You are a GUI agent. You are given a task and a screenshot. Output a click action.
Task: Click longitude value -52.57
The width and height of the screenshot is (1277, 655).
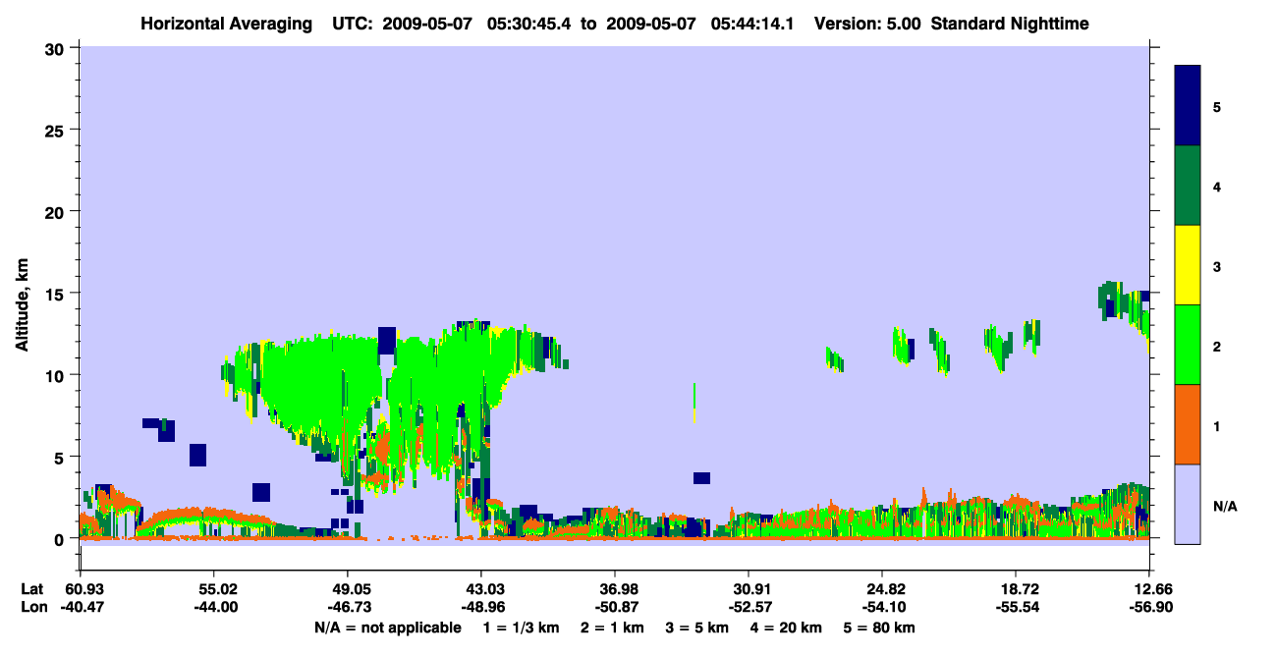(x=749, y=608)
